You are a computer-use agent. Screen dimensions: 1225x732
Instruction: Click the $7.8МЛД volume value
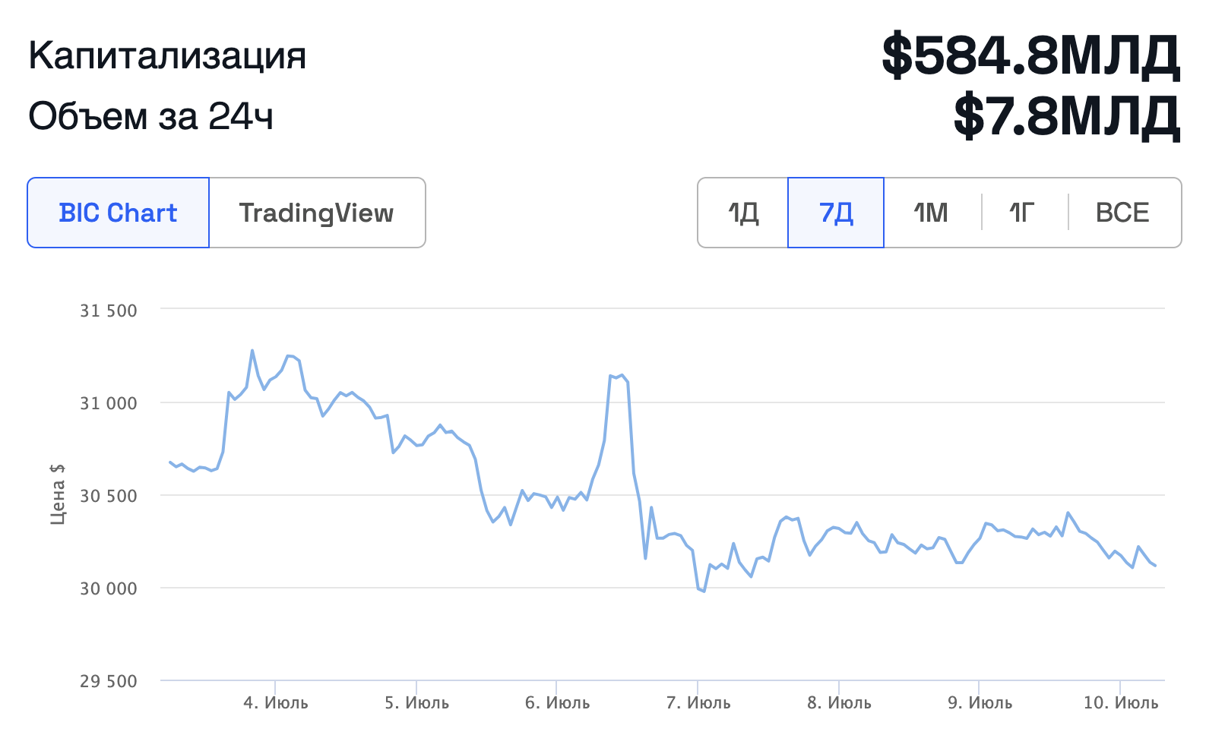tap(1067, 116)
